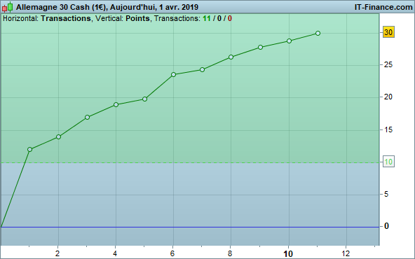
Task: Select the data point at transaction 8
Action: [x=231, y=57]
